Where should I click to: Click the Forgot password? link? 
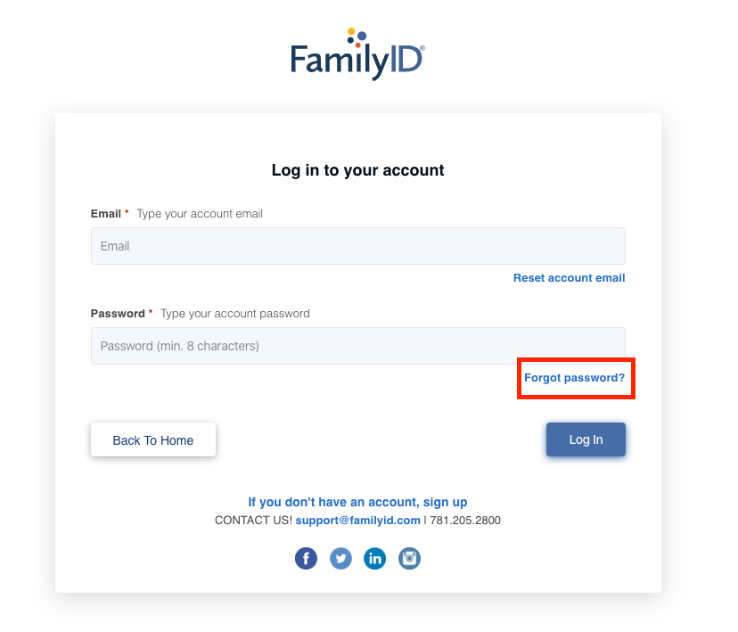point(575,378)
